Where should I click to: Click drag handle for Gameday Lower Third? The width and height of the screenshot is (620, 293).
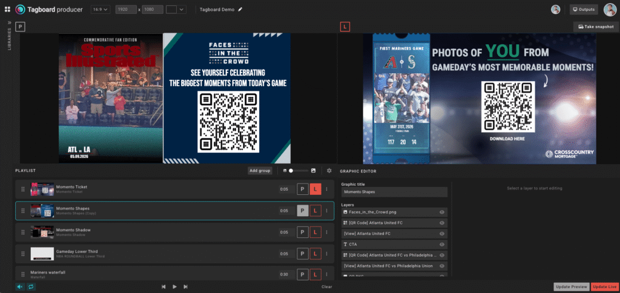click(23, 254)
